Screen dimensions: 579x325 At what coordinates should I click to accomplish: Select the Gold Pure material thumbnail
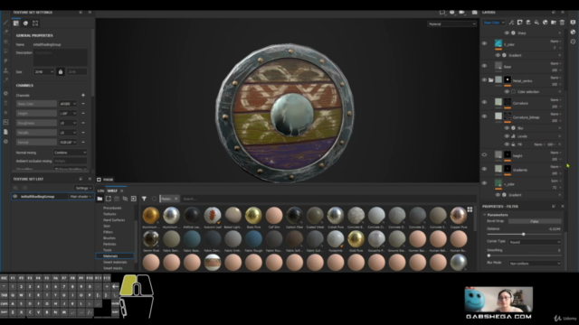point(356,238)
